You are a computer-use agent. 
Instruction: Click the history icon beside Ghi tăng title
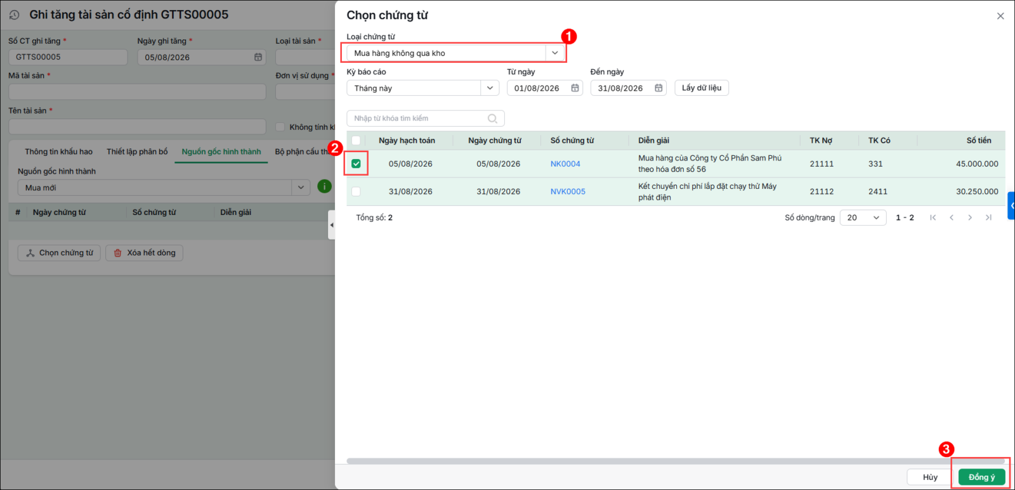coord(14,15)
